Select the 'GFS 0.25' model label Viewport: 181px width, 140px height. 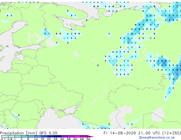48,133
